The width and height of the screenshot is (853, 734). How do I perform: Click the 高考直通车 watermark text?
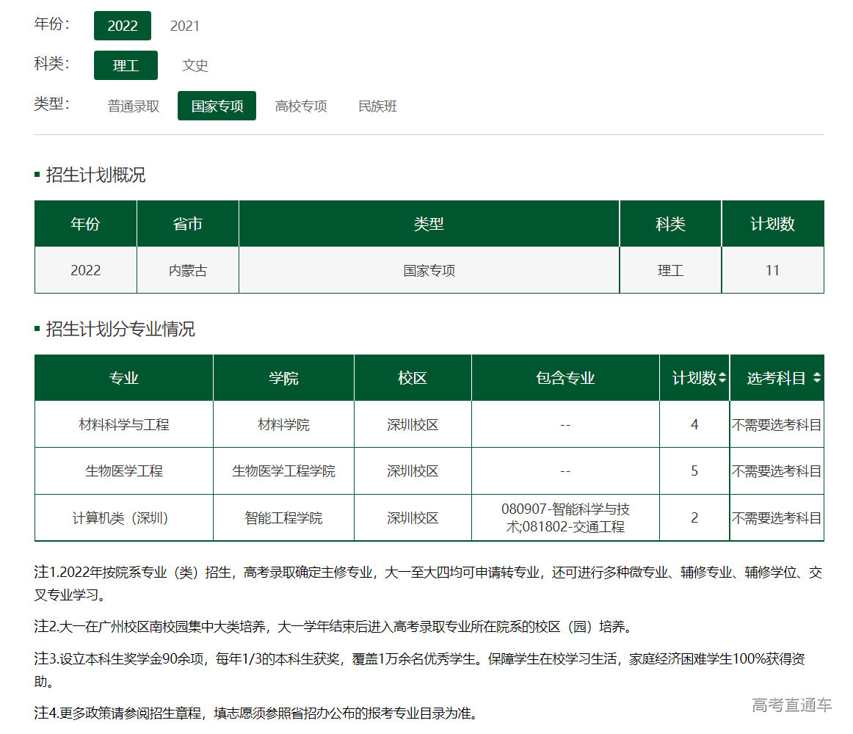(x=793, y=705)
